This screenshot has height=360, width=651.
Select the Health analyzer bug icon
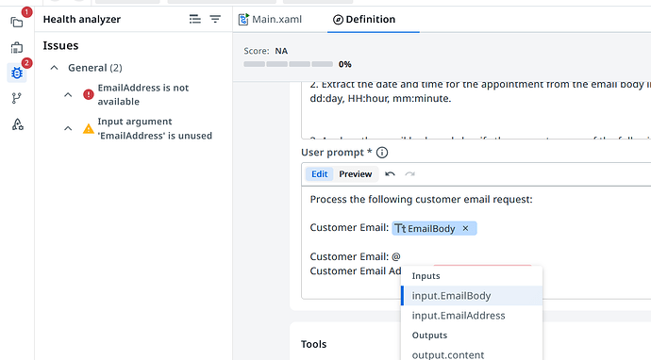coord(17,73)
